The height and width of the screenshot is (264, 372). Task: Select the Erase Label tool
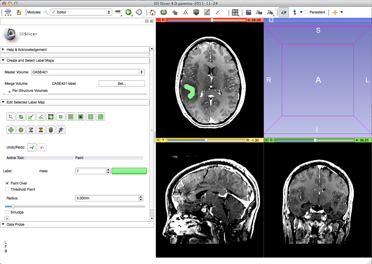point(21,117)
